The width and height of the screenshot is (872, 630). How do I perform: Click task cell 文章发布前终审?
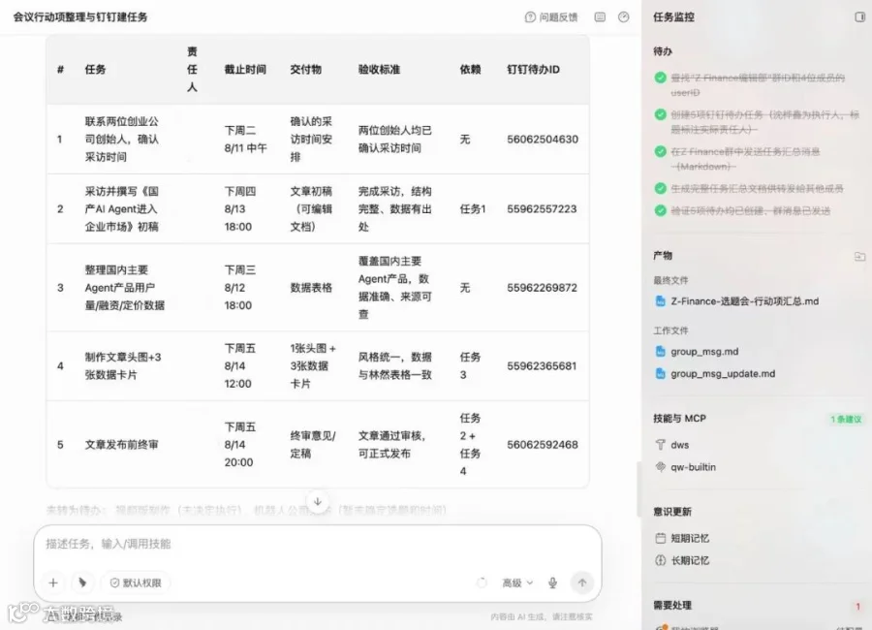pyautogui.click(x=121, y=445)
